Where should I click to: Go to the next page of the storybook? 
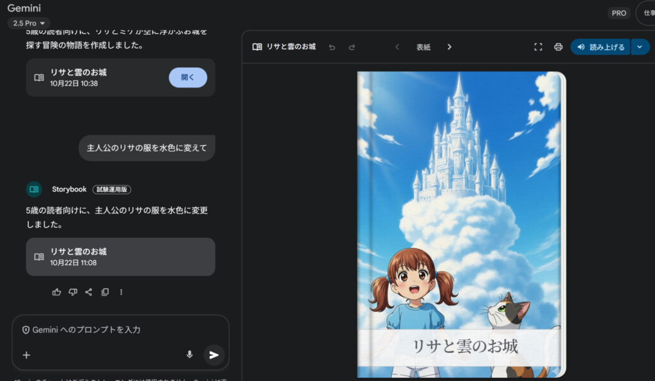pyautogui.click(x=449, y=47)
